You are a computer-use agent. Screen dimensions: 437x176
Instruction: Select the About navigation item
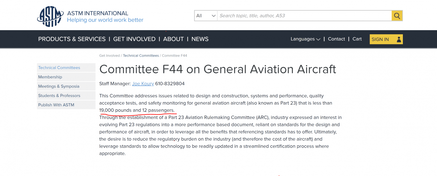point(173,39)
